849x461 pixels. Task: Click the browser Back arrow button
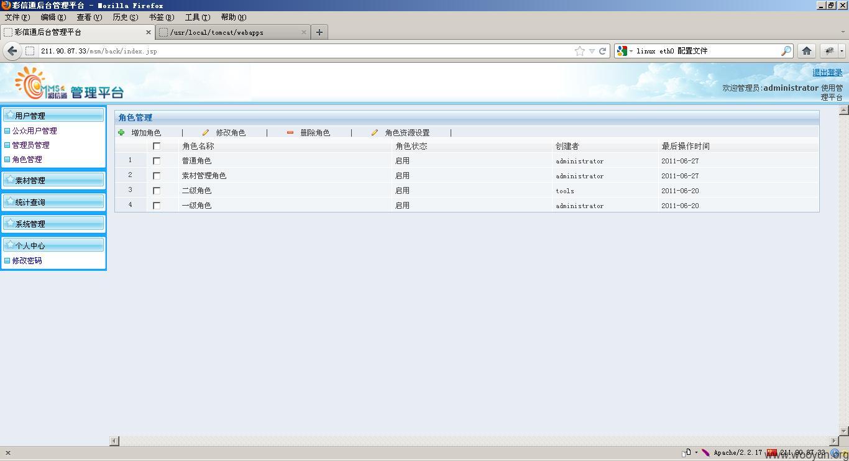click(x=12, y=51)
